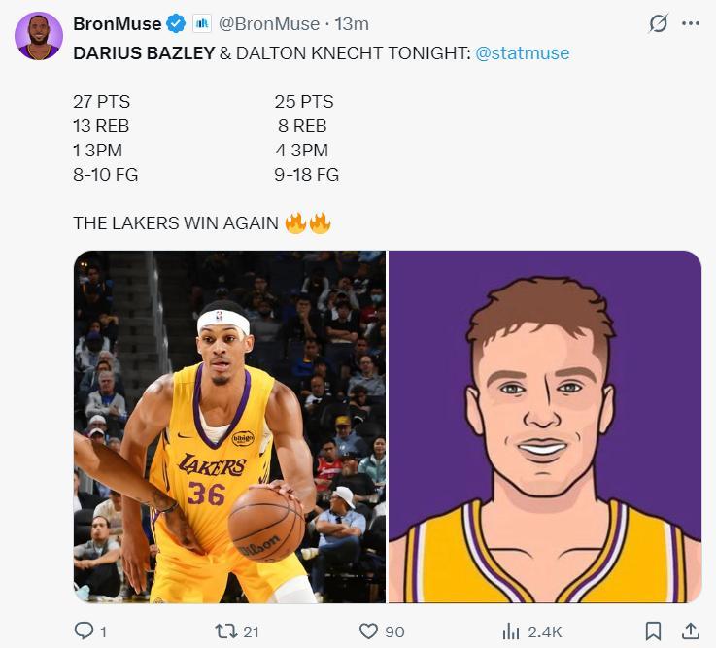Click the 2.4K views count
Viewport: 716px width, 648px height.
(x=545, y=631)
